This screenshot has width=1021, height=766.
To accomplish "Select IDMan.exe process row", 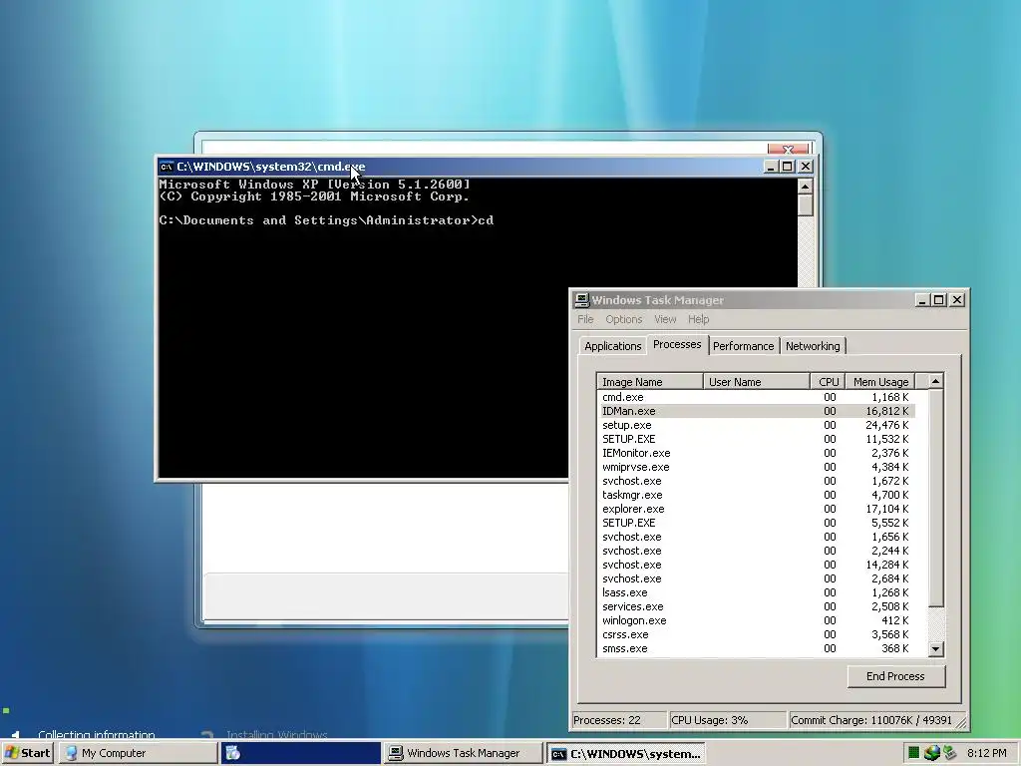I will [x=756, y=411].
